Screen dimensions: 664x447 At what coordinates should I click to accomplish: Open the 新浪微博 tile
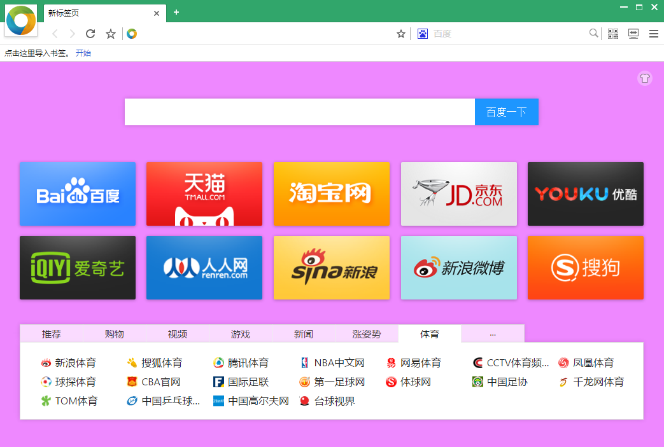pos(458,268)
